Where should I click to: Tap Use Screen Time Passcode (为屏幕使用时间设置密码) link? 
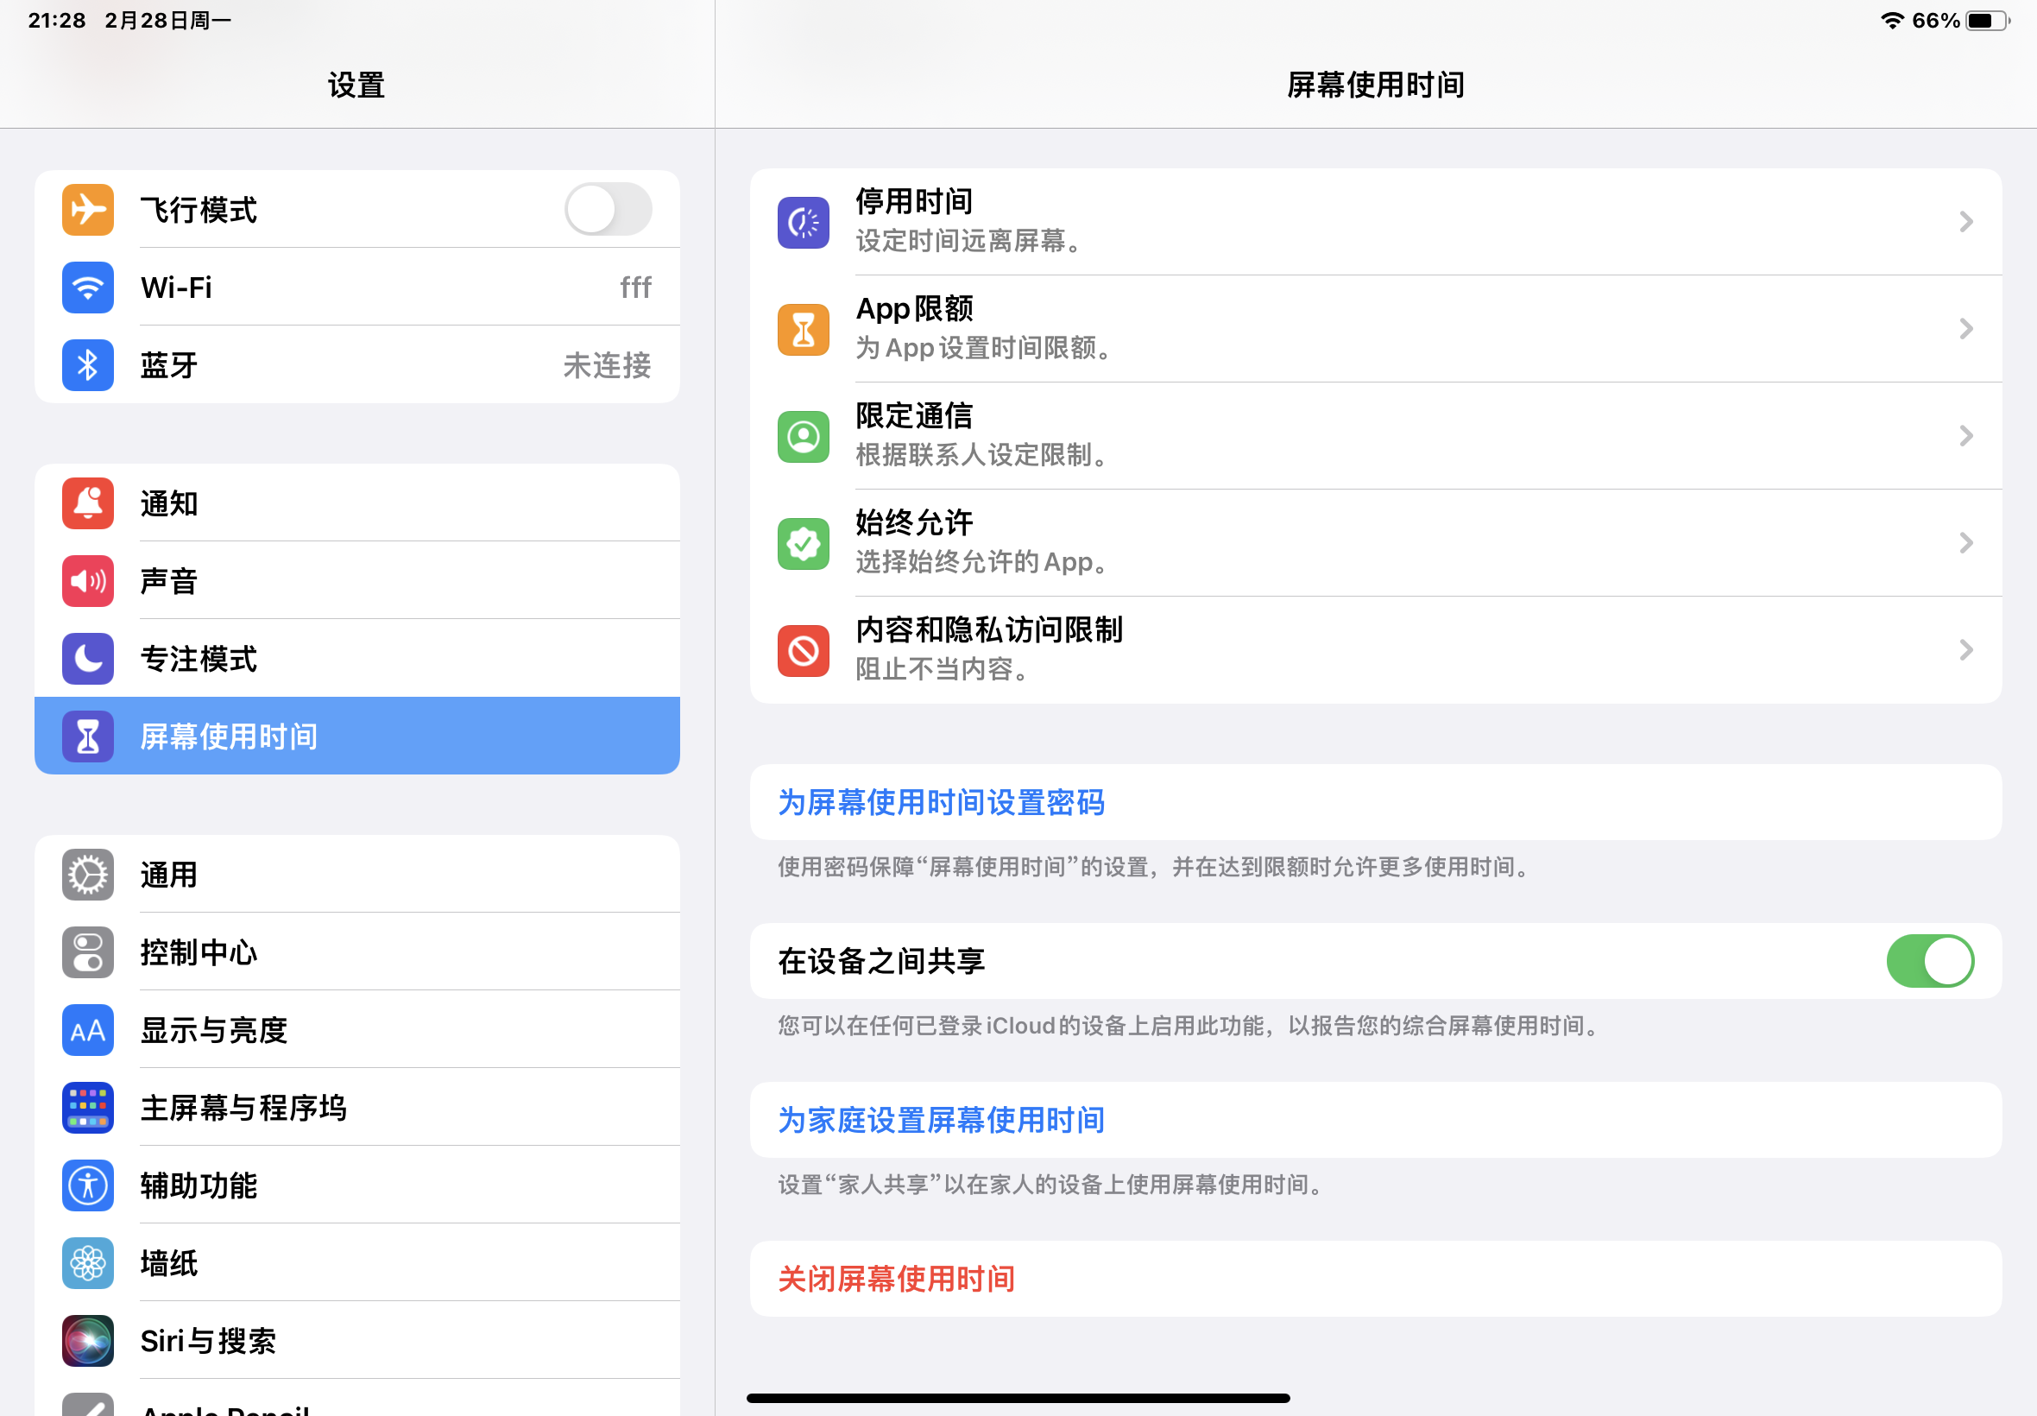(x=941, y=802)
